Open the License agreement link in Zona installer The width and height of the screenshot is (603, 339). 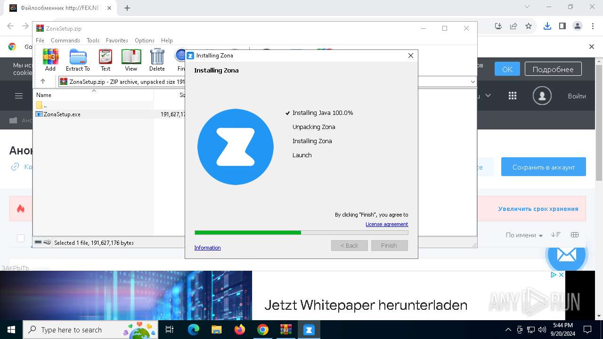387,224
